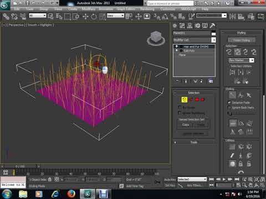Click the Copy named selection button
This screenshot has height=199, width=266.
[x=185, y=125]
